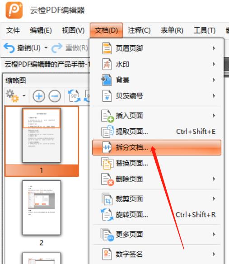Expand the thumbnail options dropdown arrow

24,96
